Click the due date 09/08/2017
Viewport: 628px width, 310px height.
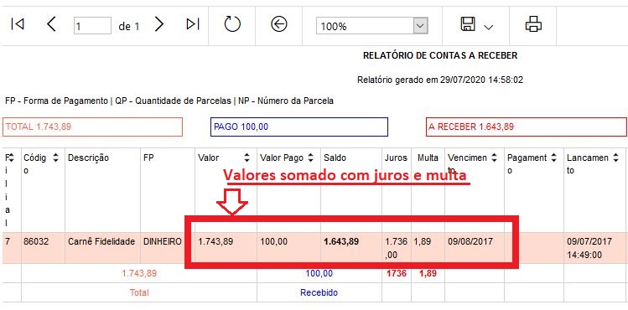470,241
